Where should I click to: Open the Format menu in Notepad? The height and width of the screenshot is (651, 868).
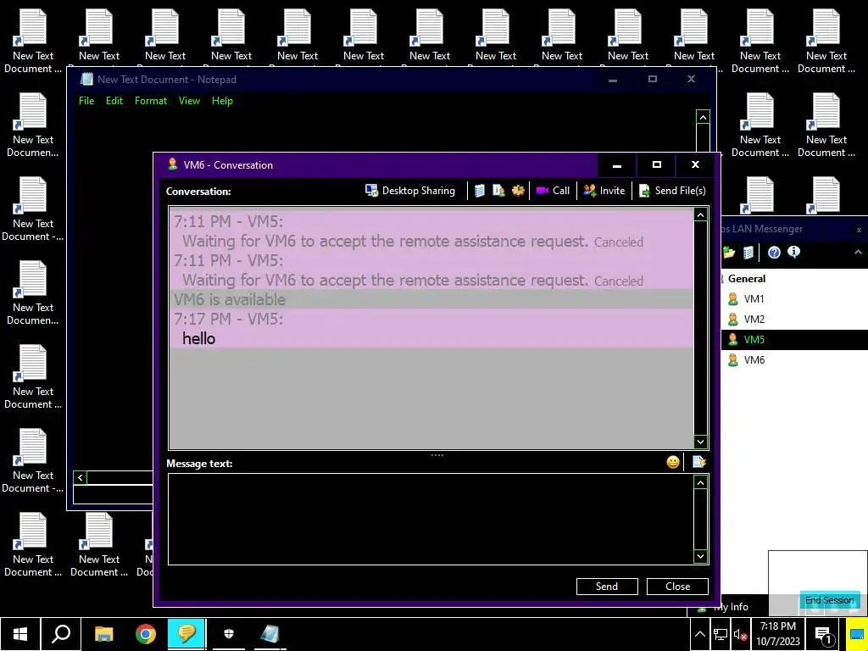click(x=151, y=101)
